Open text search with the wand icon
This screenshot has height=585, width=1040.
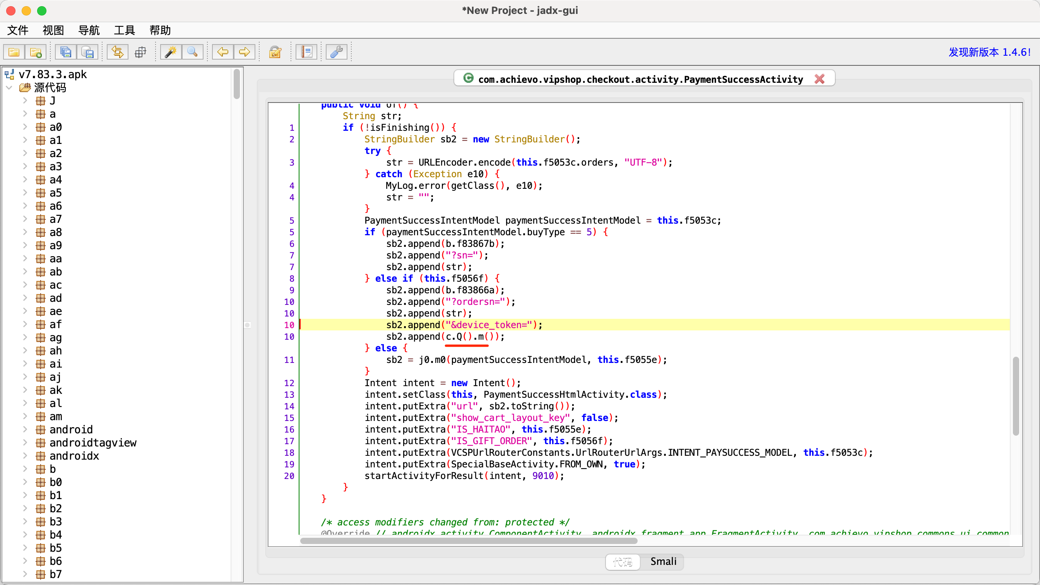click(171, 52)
